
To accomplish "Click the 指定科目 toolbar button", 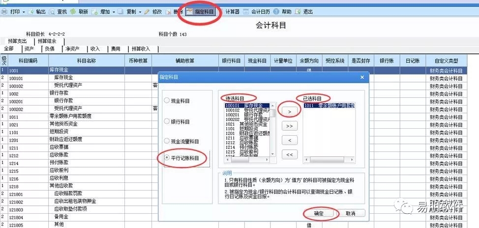I will click(x=200, y=11).
